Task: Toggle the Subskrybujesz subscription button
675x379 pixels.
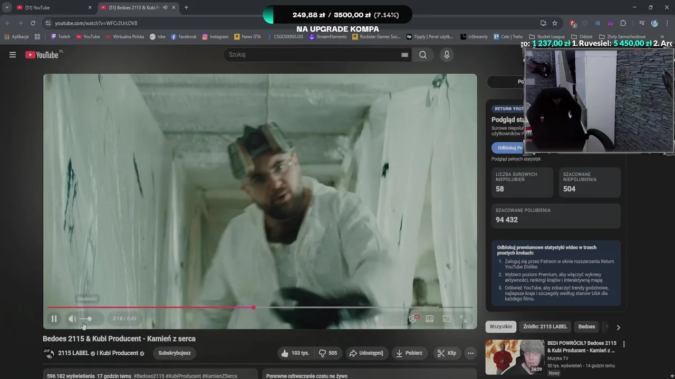Action: tap(175, 353)
